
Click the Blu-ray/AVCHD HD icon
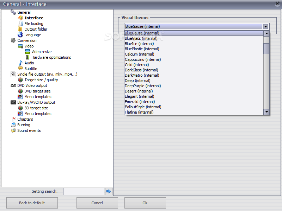tap(13, 102)
